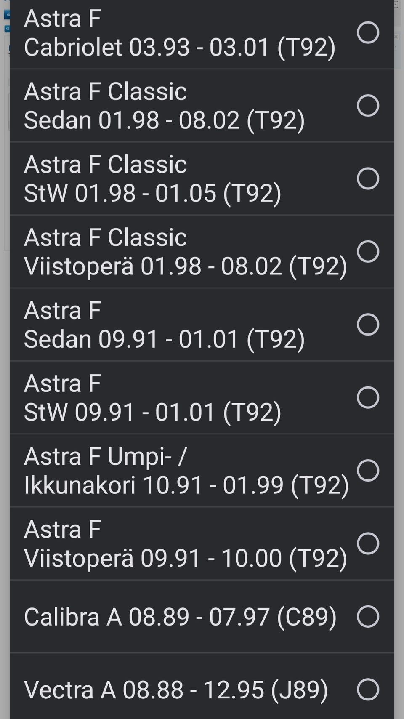Tap the Vectra A 08.88 - 12.95 label
The image size is (404, 719).
click(x=176, y=690)
